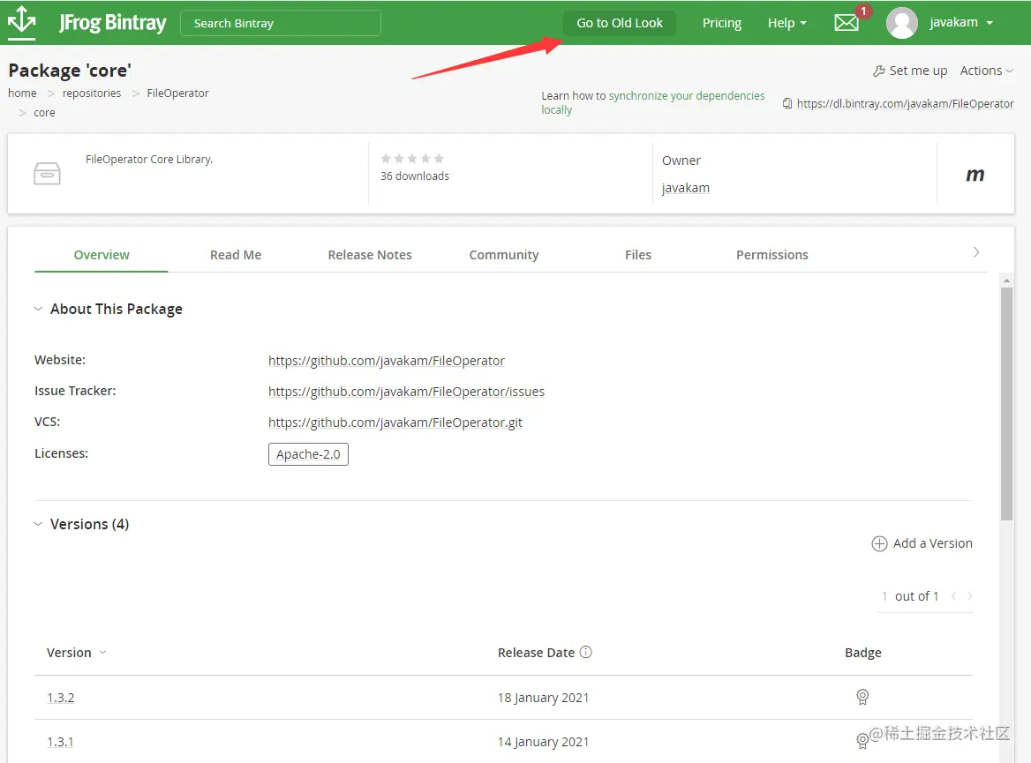Click the versions page number field
1031x763 pixels.
click(884, 596)
